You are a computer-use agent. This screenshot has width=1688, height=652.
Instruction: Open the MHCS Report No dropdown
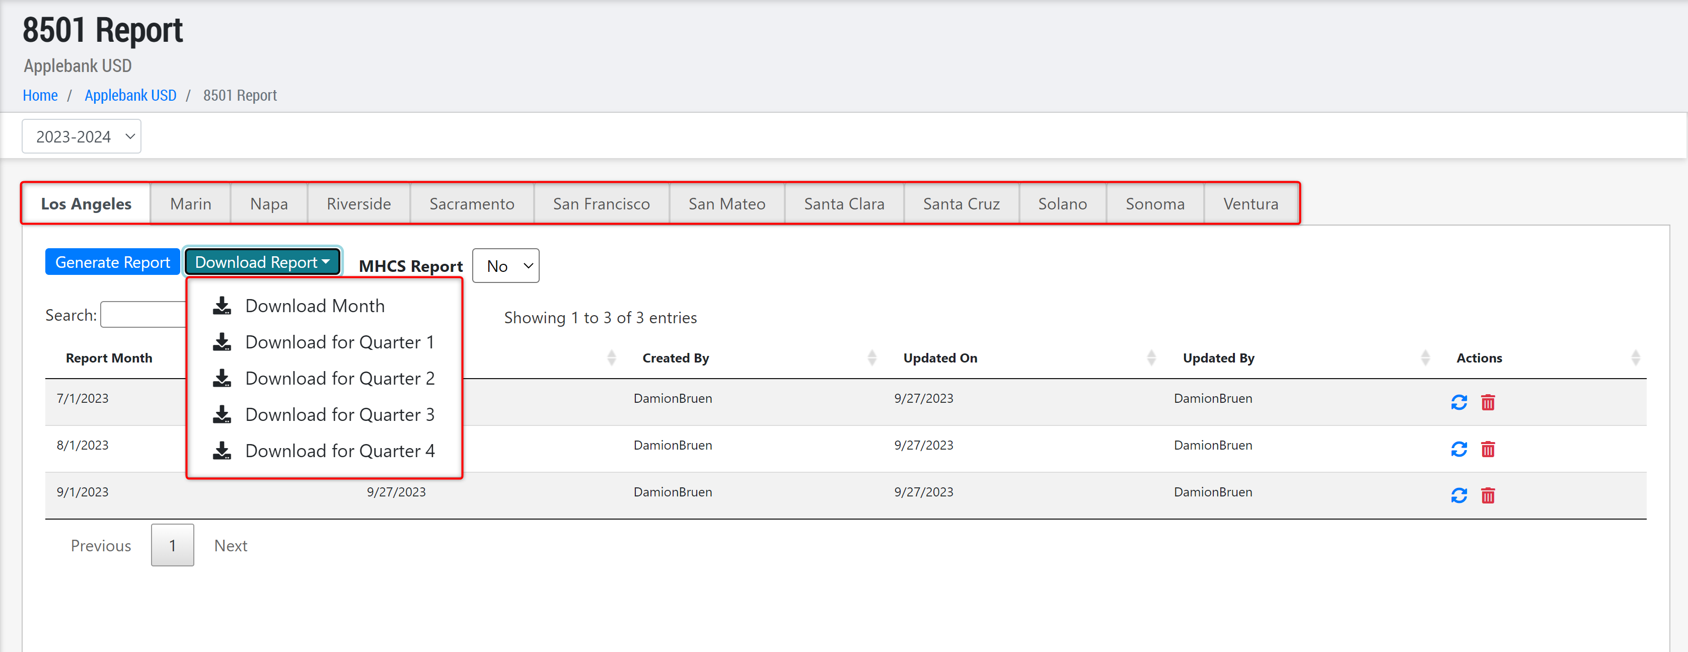click(505, 266)
